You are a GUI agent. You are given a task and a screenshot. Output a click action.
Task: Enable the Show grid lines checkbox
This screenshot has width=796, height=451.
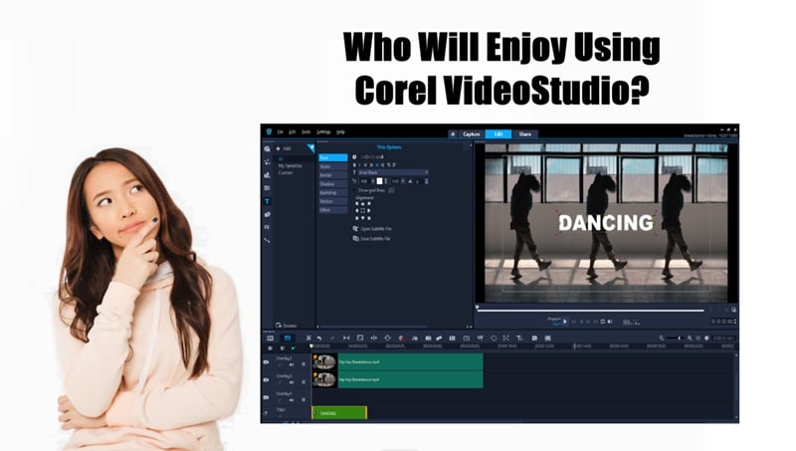(355, 190)
